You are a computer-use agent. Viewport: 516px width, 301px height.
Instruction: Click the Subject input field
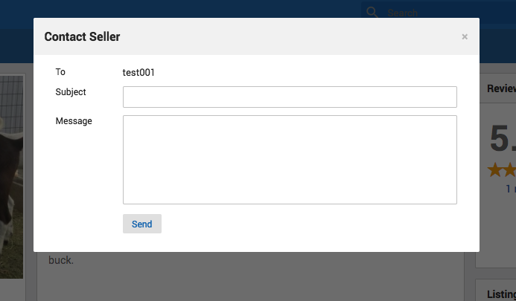click(x=290, y=97)
